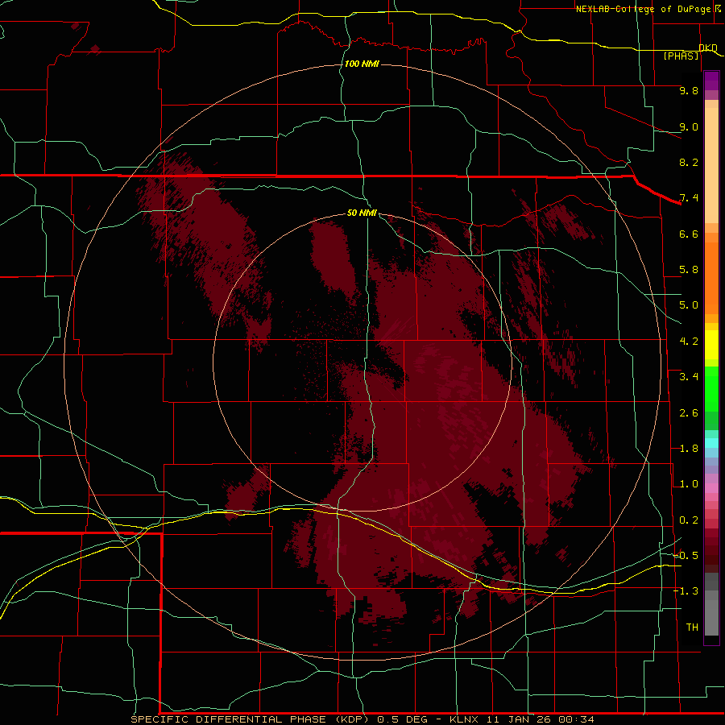Viewport: 725px width, 725px height.
Task: Click the 7.4 value on the color scale
Action: (x=689, y=198)
